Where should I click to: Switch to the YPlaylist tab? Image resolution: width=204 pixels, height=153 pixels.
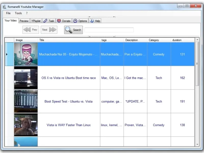tap(36, 21)
